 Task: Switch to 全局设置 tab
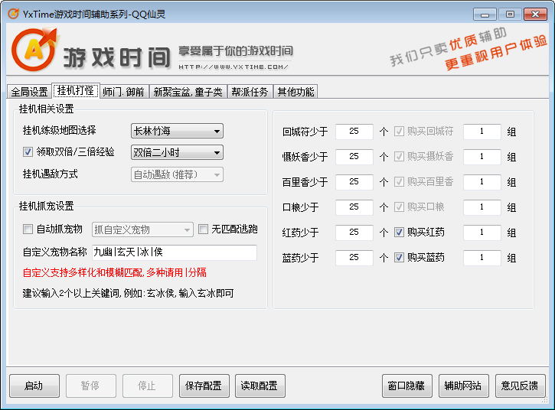pos(29,92)
